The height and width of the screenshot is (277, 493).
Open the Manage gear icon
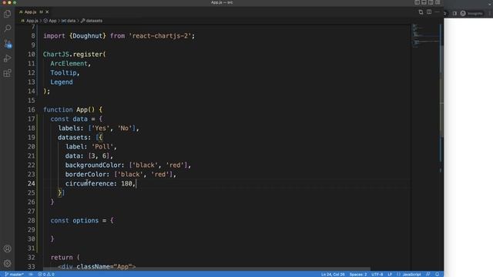point(7,263)
